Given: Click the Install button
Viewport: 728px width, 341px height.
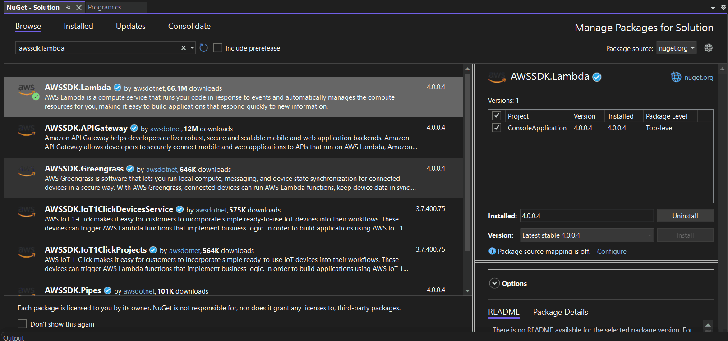Looking at the screenshot, I should 685,235.
